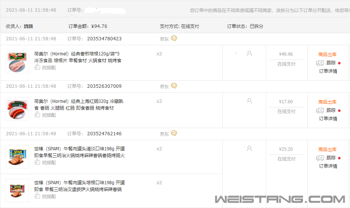Click recipient person icon in bacon order row
This screenshot has width=350, height=208.
(249, 54)
